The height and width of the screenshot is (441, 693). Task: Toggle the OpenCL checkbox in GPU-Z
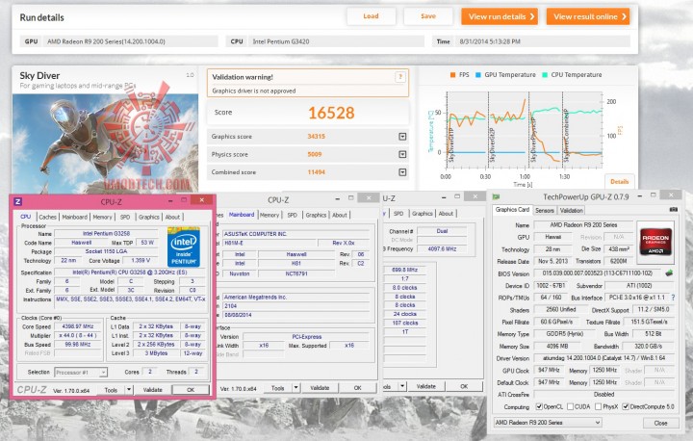539,406
